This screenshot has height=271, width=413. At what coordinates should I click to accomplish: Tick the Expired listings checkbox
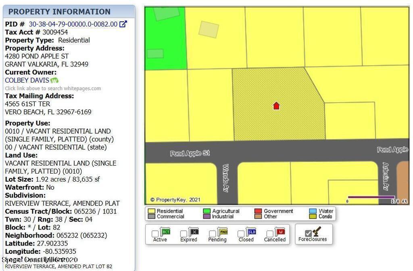click(x=184, y=234)
